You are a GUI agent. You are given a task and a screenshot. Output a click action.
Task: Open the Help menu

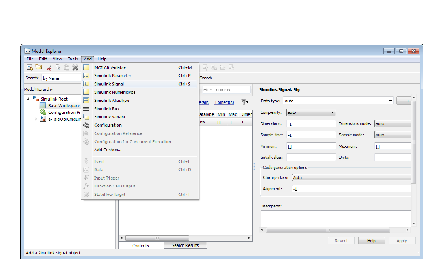[x=102, y=59]
